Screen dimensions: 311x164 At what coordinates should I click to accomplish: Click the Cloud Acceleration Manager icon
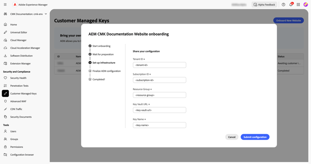[x=5, y=48]
